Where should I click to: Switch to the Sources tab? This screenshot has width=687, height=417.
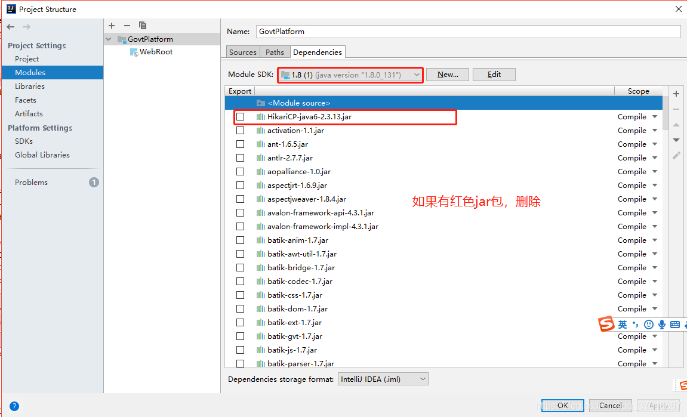pos(243,52)
